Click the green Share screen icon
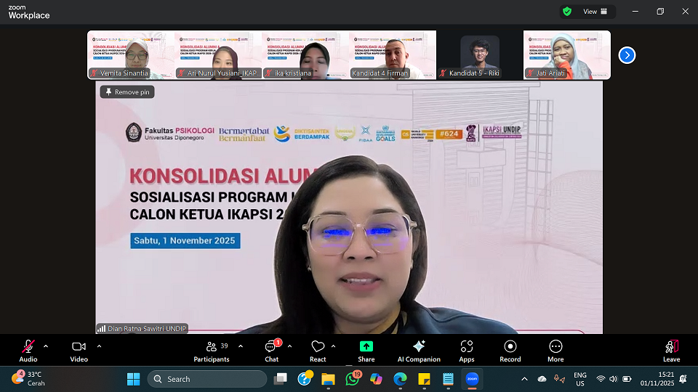The image size is (698, 392). [366, 347]
